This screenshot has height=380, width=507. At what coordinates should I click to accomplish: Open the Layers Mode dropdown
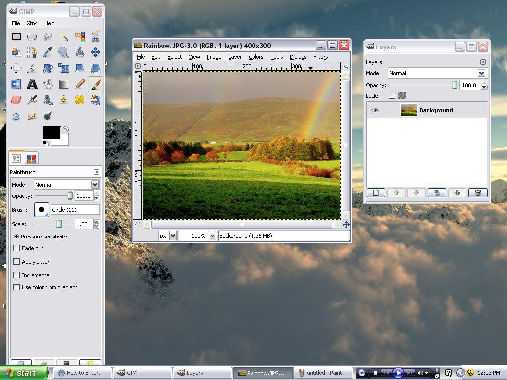click(437, 73)
